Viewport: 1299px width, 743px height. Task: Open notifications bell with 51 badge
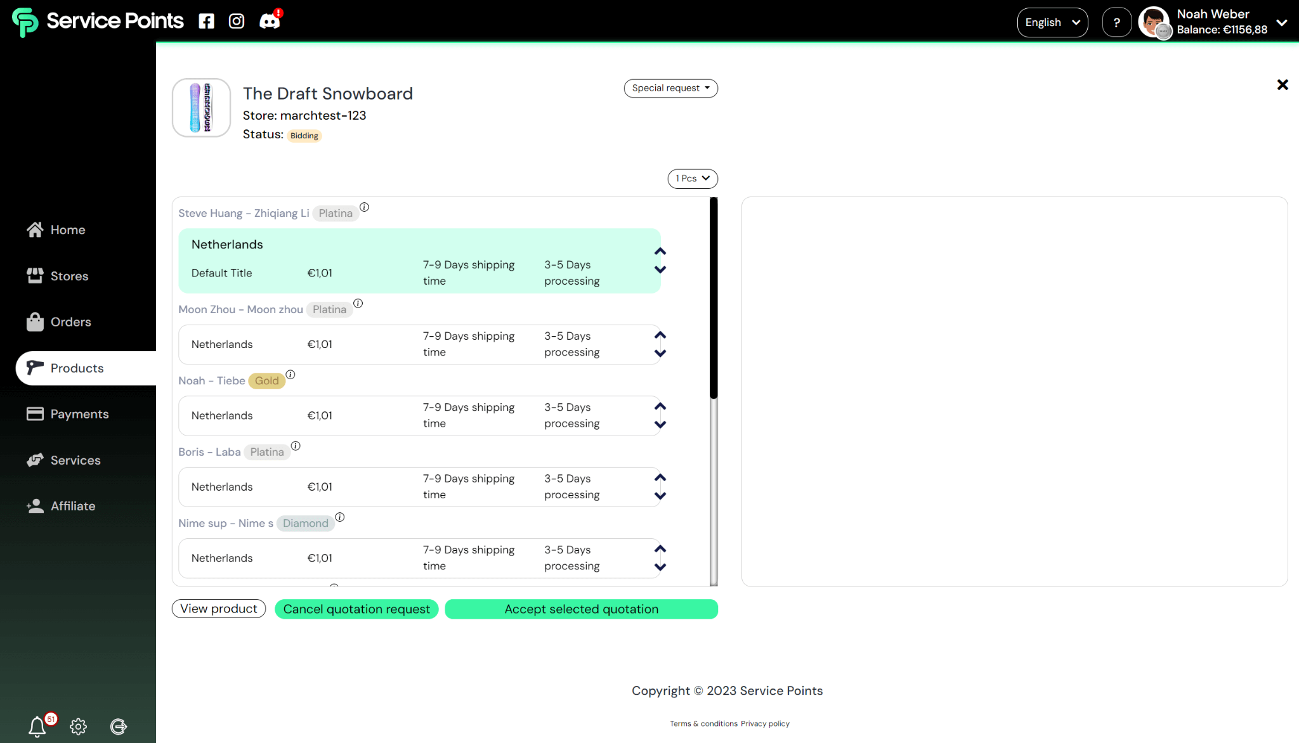coord(37,726)
